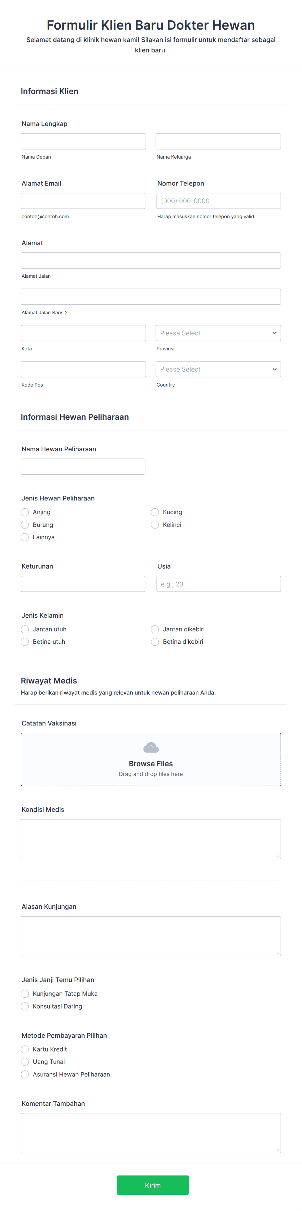This screenshot has width=302, height=1211.
Task: Expand the Country selector
Action: click(x=218, y=369)
